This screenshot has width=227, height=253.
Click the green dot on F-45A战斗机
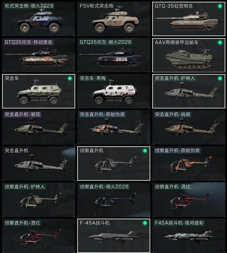pyautogui.click(x=145, y=223)
